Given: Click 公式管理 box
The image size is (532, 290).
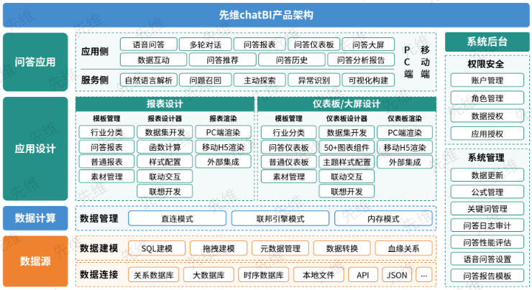Looking at the screenshot, I should (x=487, y=192).
